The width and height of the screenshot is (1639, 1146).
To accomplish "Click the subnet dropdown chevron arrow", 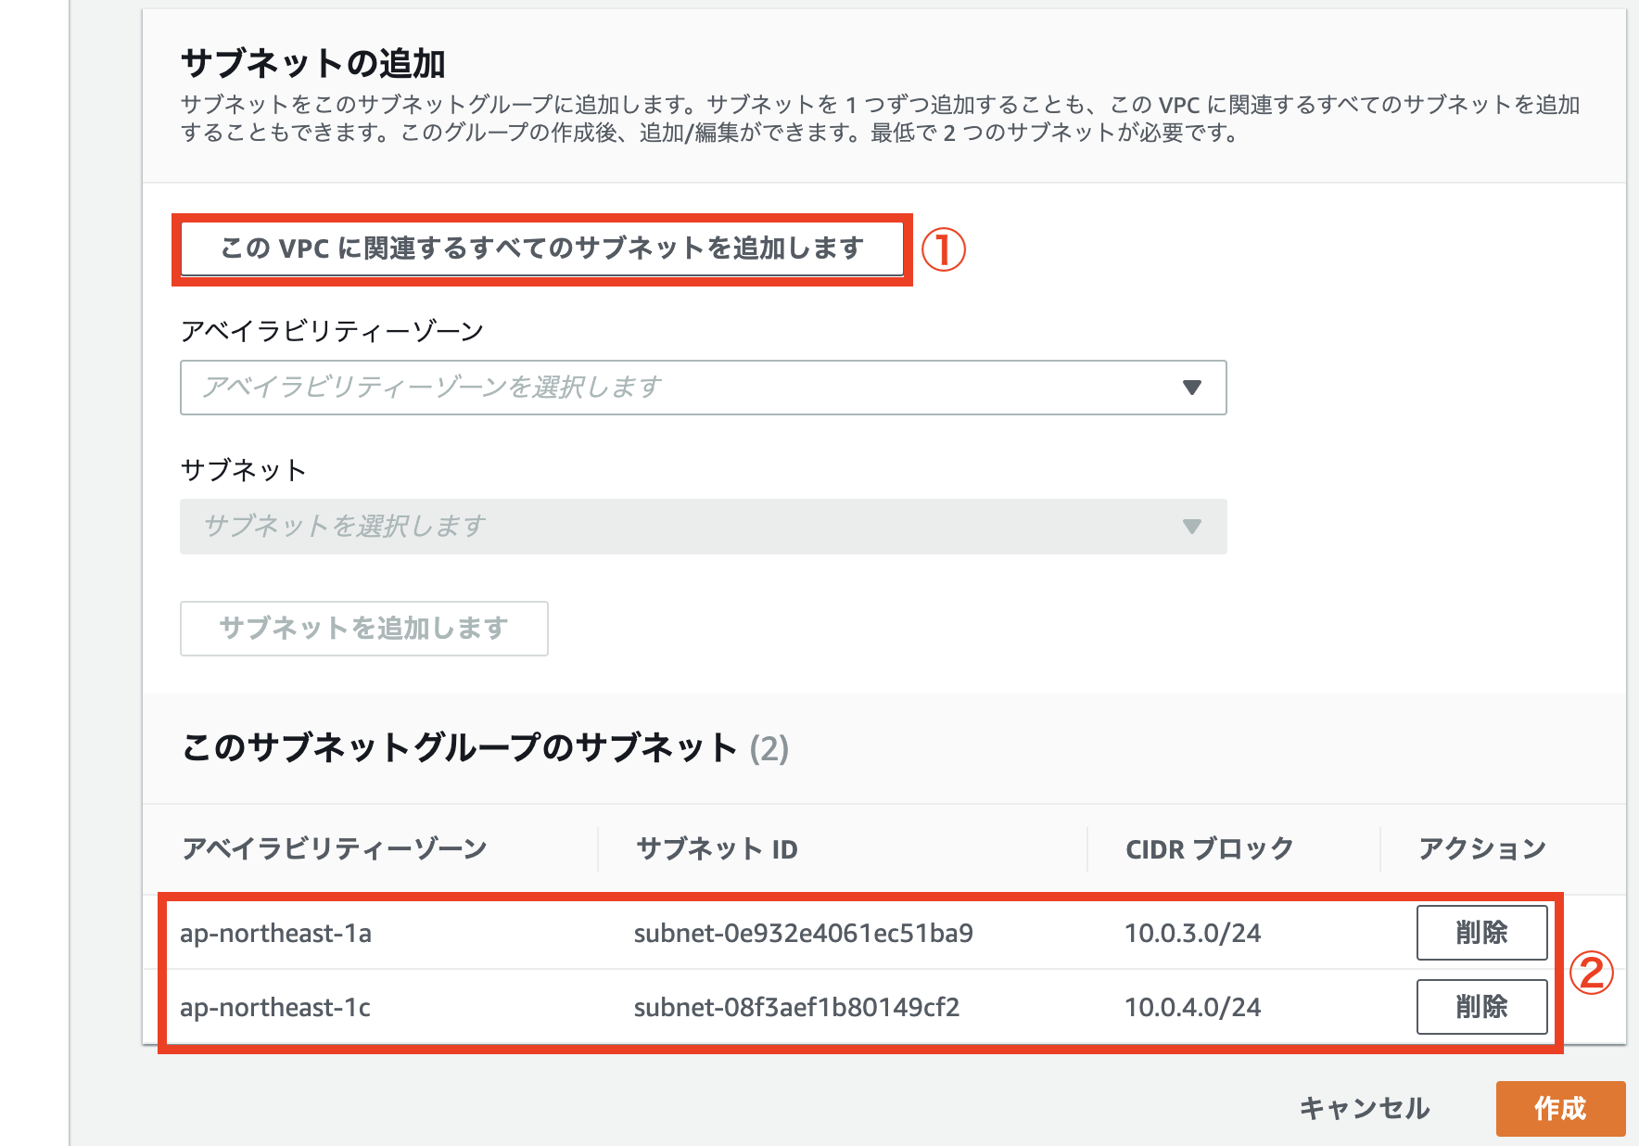I will pos(1192,527).
